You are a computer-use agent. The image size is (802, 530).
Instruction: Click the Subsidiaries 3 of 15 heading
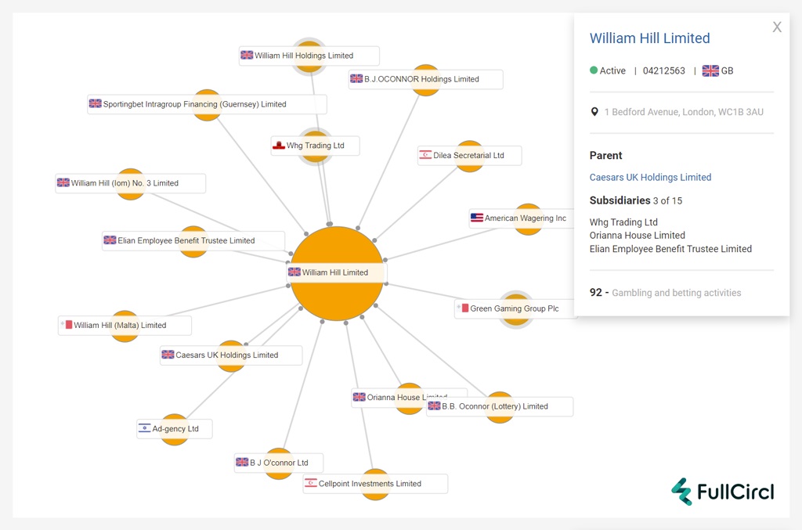point(636,200)
